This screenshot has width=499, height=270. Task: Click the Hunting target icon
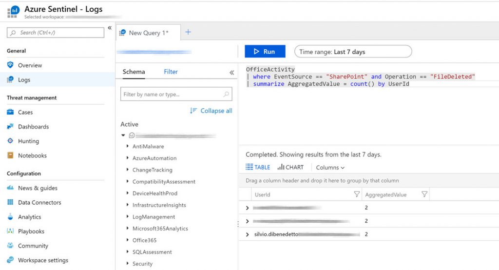pos(10,141)
